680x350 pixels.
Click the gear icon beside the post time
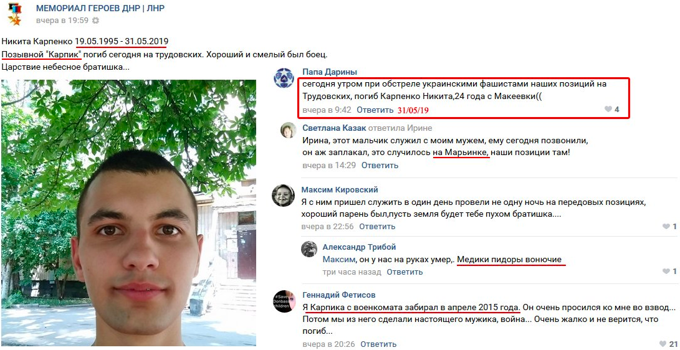coord(96,21)
